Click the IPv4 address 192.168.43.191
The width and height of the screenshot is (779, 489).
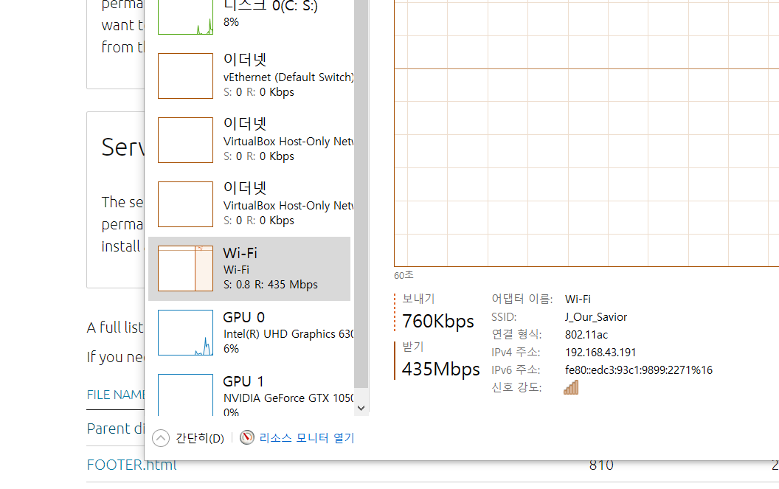coord(600,352)
